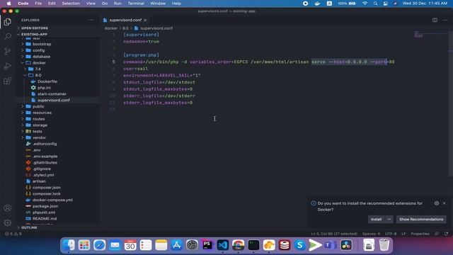Open the Manage gear in activity bar
Image resolution: width=453 pixels, height=255 pixels.
[x=8, y=222]
